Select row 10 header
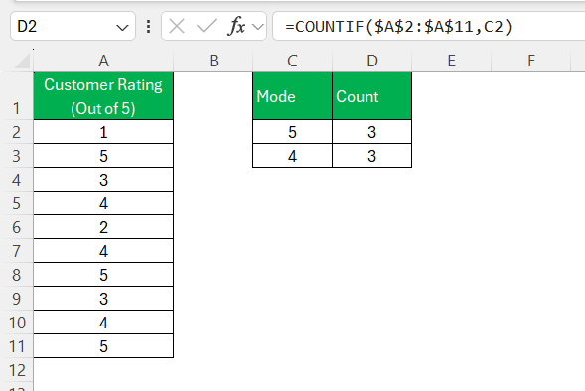 click(17, 323)
